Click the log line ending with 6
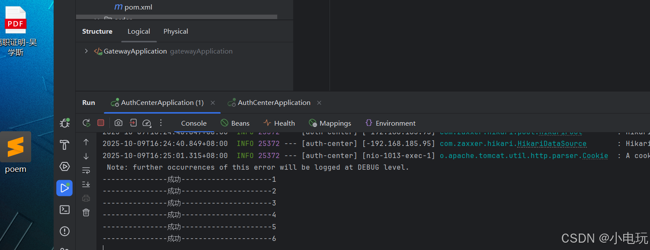 point(189,239)
